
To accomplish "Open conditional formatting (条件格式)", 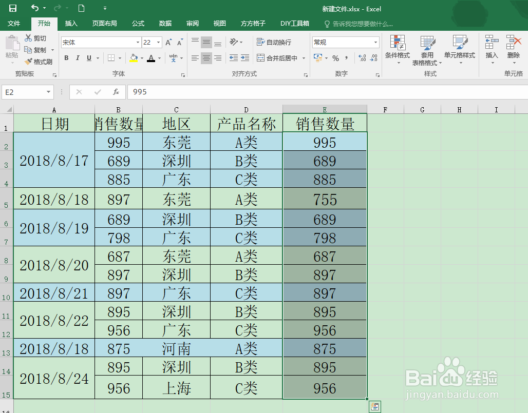I will click(397, 50).
